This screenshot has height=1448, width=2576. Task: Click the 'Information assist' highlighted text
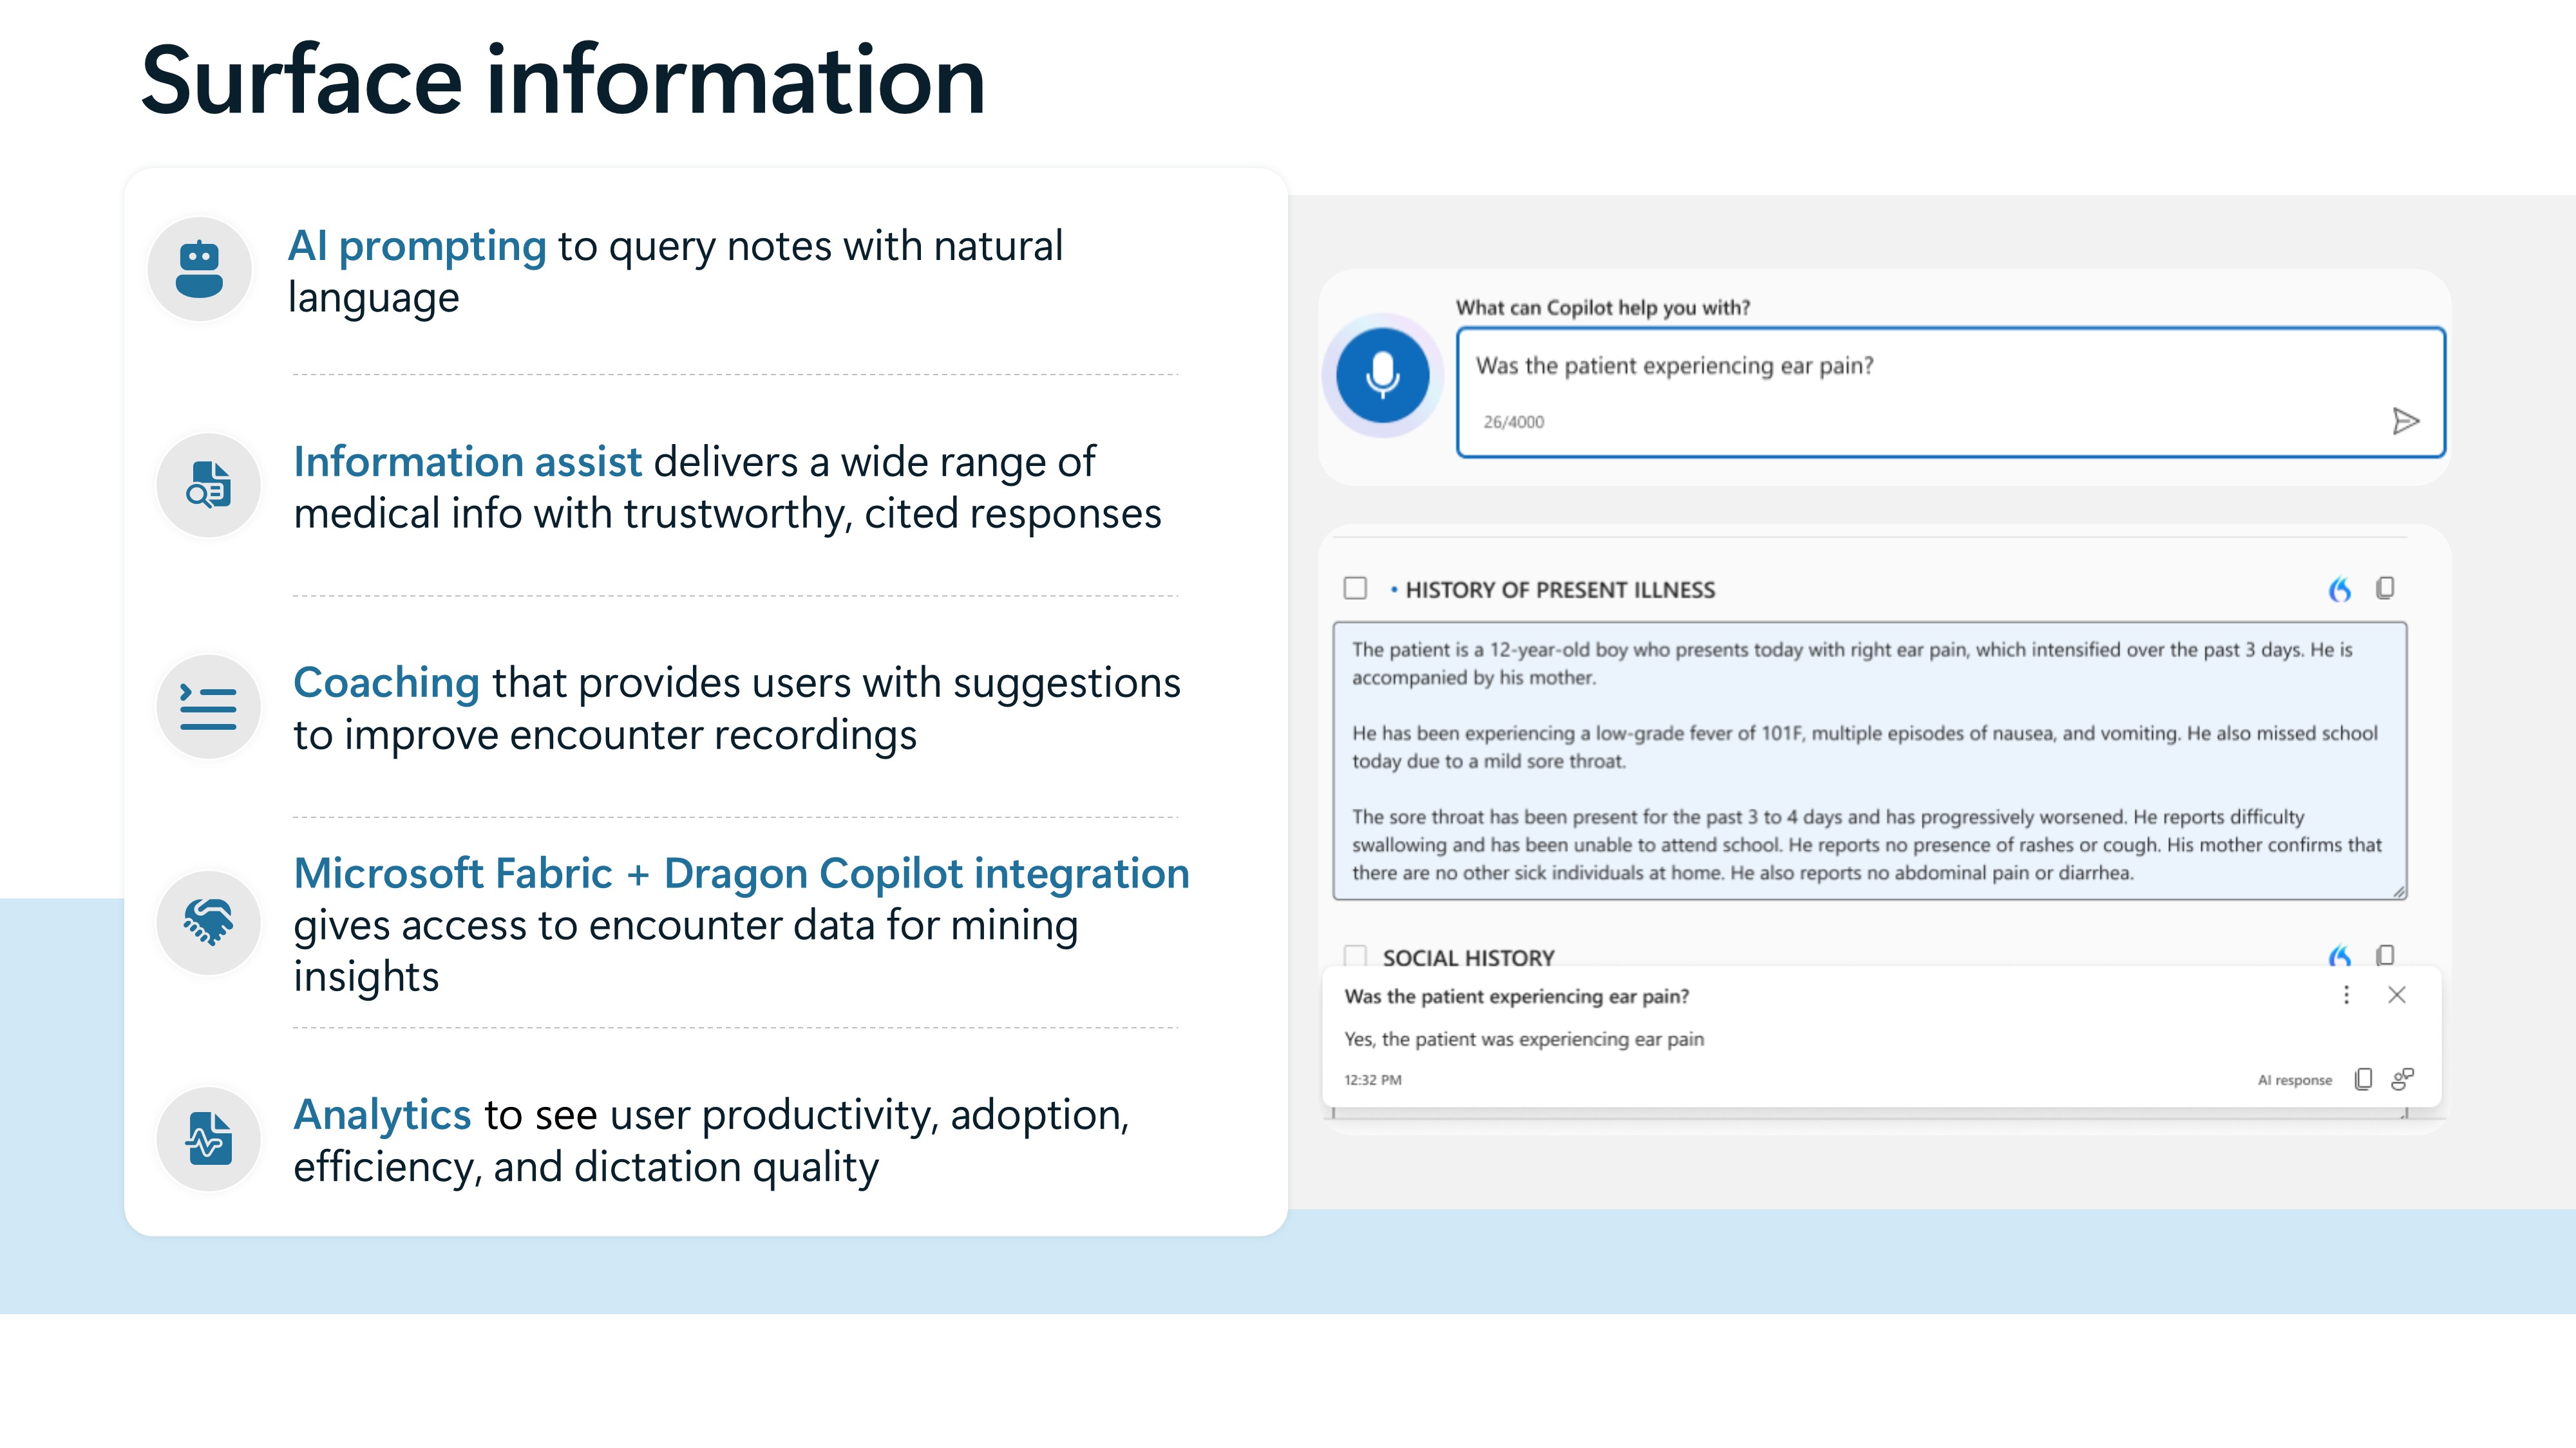point(467,461)
